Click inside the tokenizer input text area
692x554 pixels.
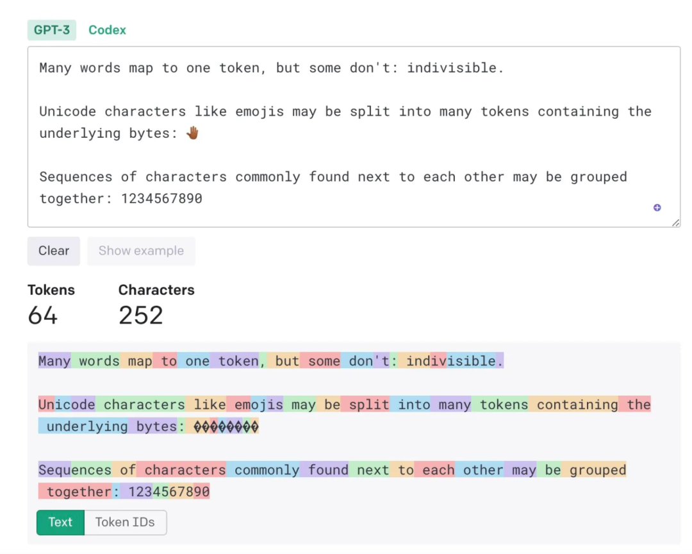click(352, 154)
